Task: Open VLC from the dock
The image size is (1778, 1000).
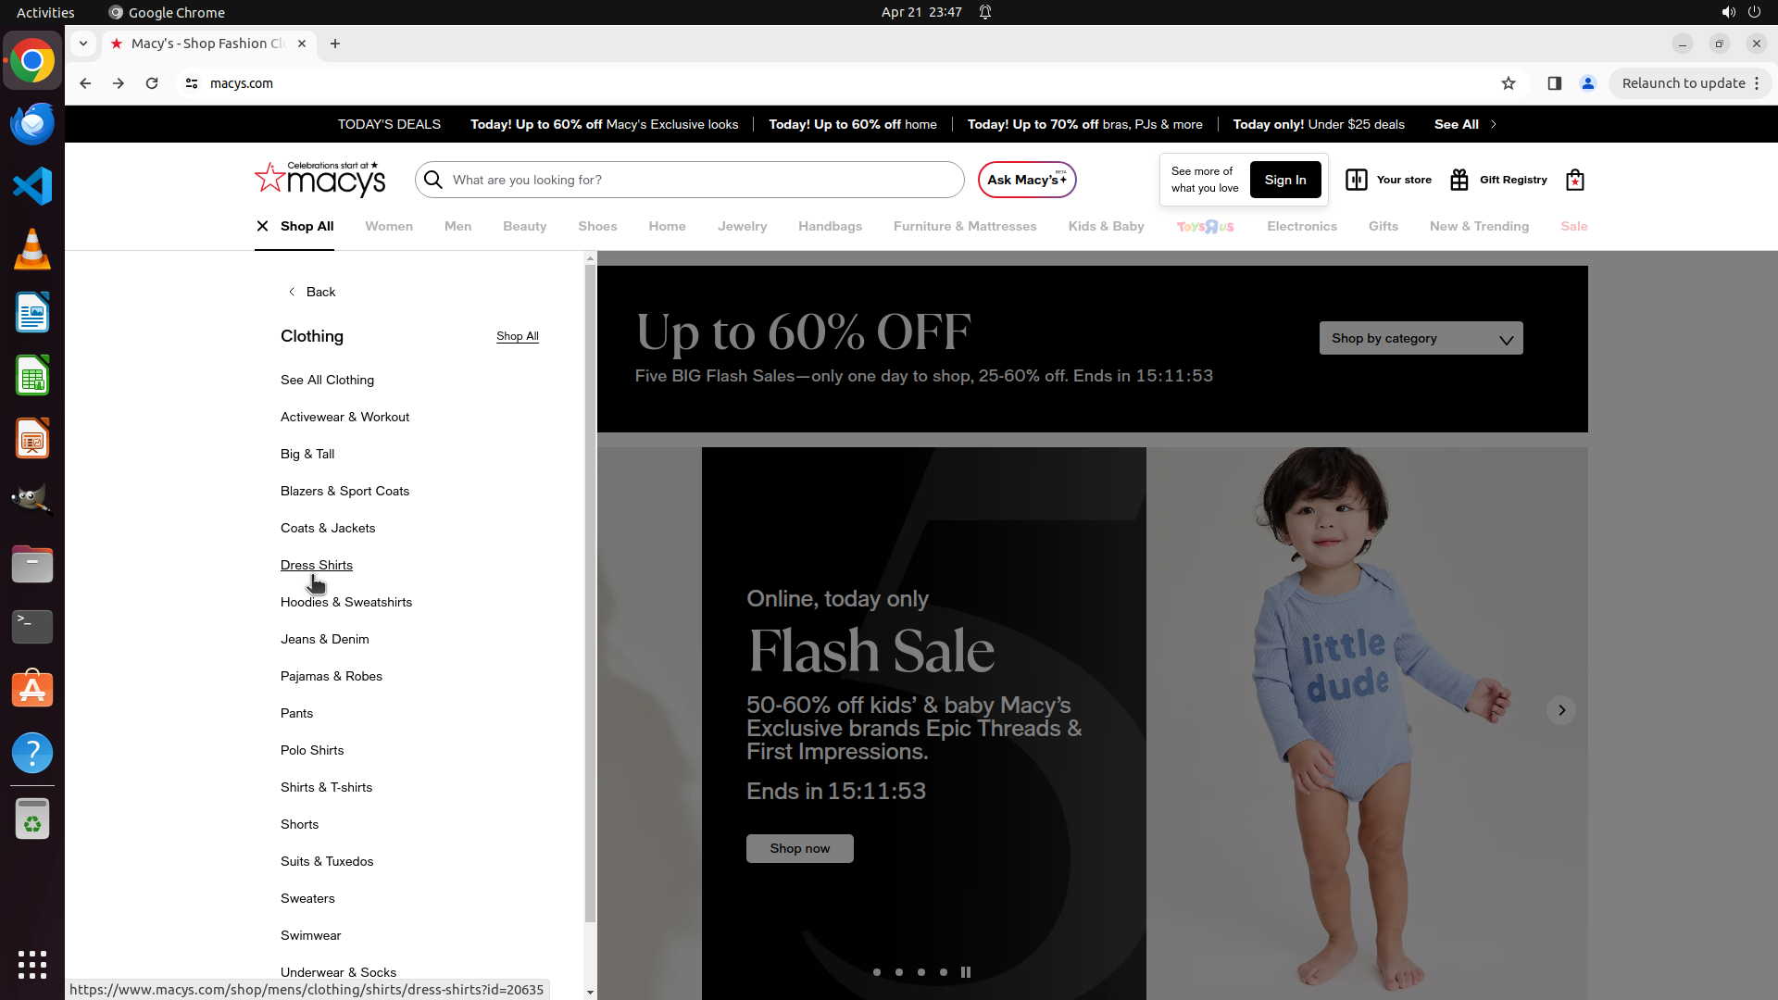Action: coord(32,249)
